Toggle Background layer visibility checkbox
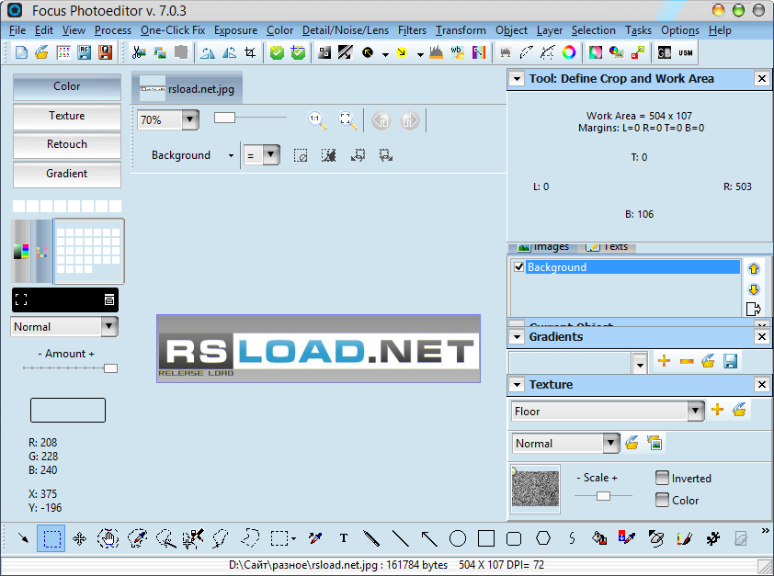Image resolution: width=774 pixels, height=576 pixels. click(x=518, y=266)
